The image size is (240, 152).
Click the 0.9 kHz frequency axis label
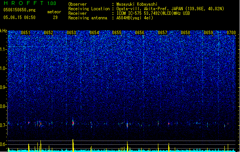3,87
